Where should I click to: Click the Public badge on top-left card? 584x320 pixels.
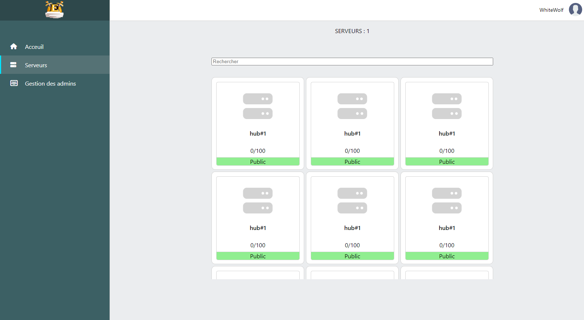[x=258, y=162]
